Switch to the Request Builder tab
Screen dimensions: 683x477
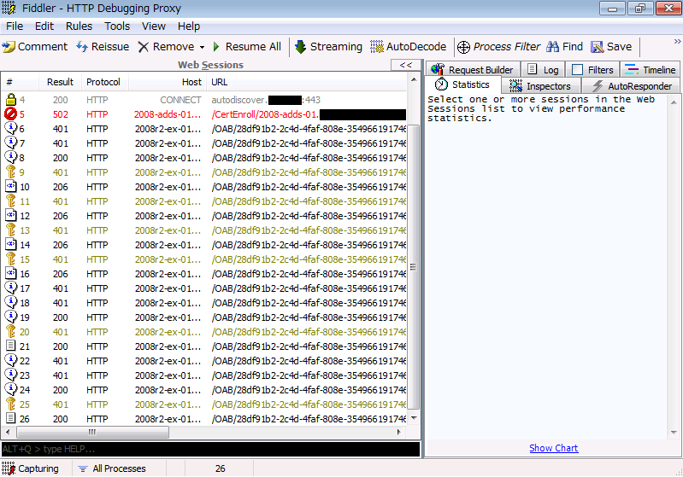(x=473, y=70)
